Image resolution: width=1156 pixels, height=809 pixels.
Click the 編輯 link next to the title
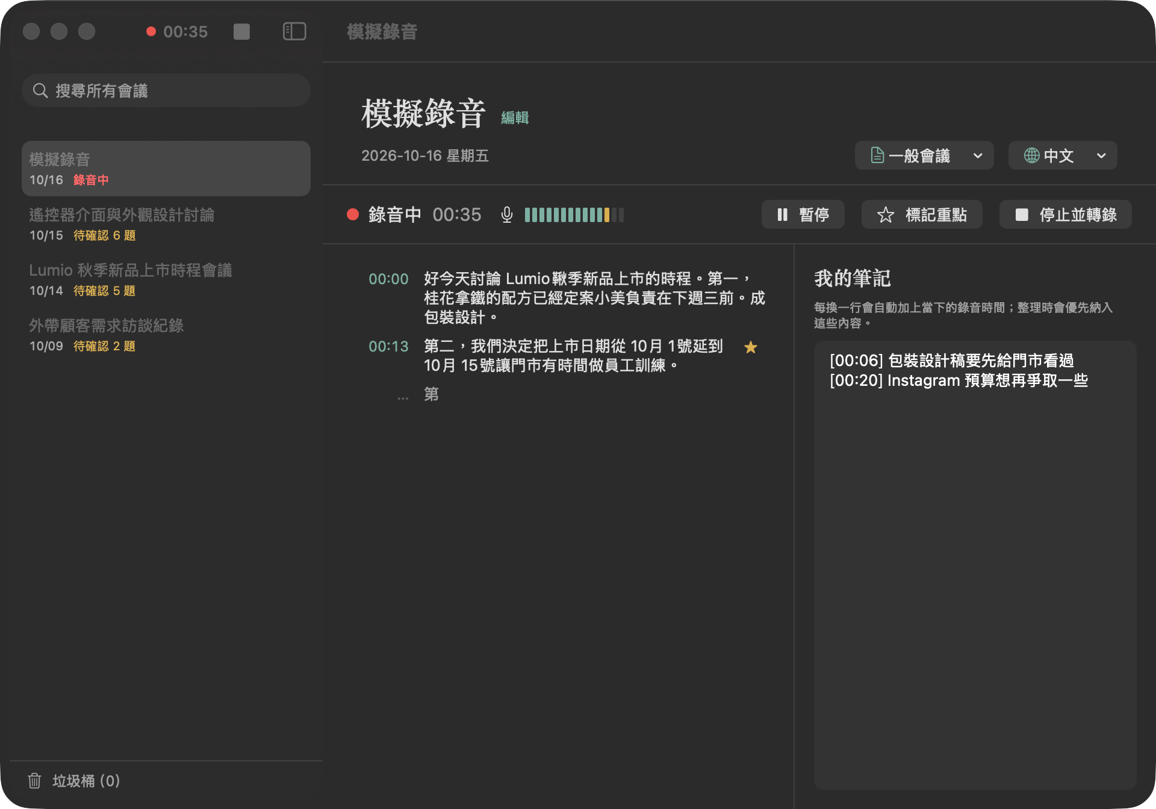(515, 117)
